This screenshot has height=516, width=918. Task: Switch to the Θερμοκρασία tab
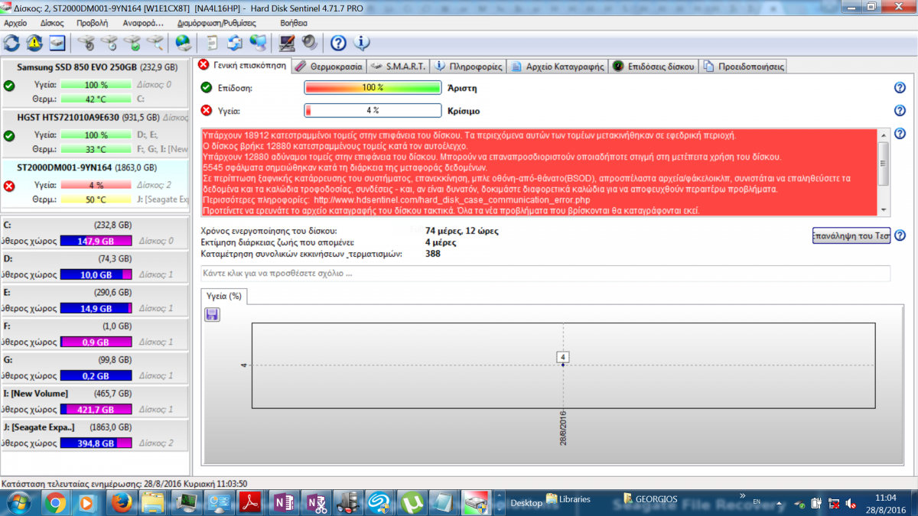pos(328,67)
